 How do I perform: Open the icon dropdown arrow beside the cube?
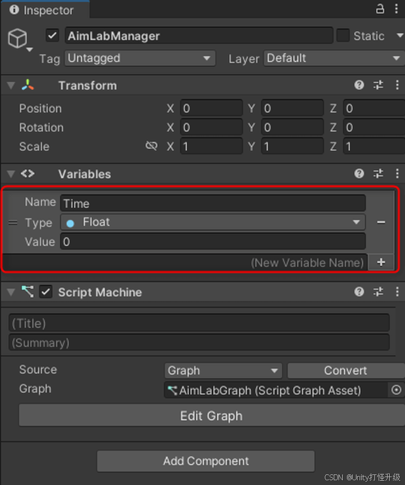click(x=30, y=50)
